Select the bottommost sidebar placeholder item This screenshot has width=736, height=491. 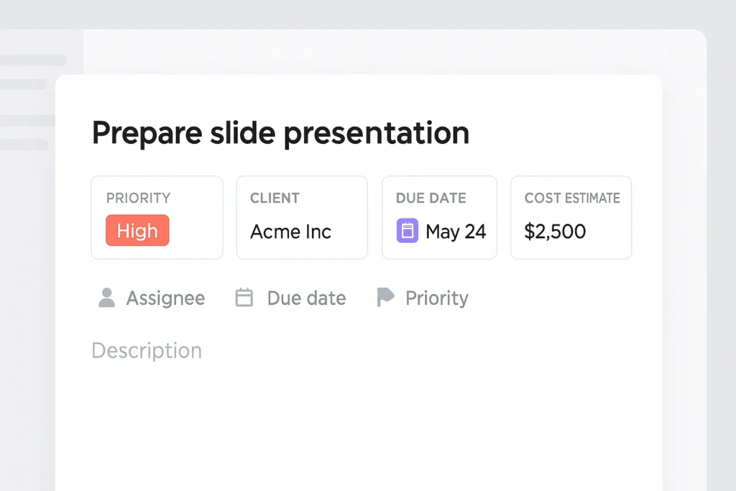[24, 144]
